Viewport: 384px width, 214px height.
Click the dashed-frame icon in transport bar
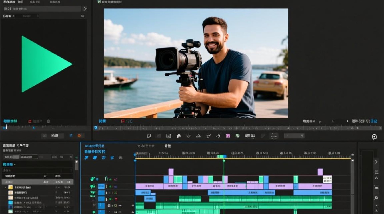(274, 136)
